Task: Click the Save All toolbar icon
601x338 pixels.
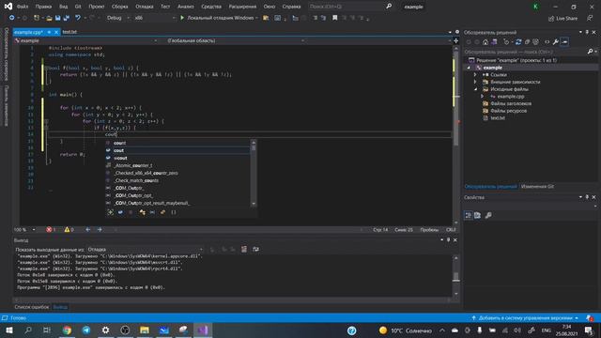Action: pos(67,18)
